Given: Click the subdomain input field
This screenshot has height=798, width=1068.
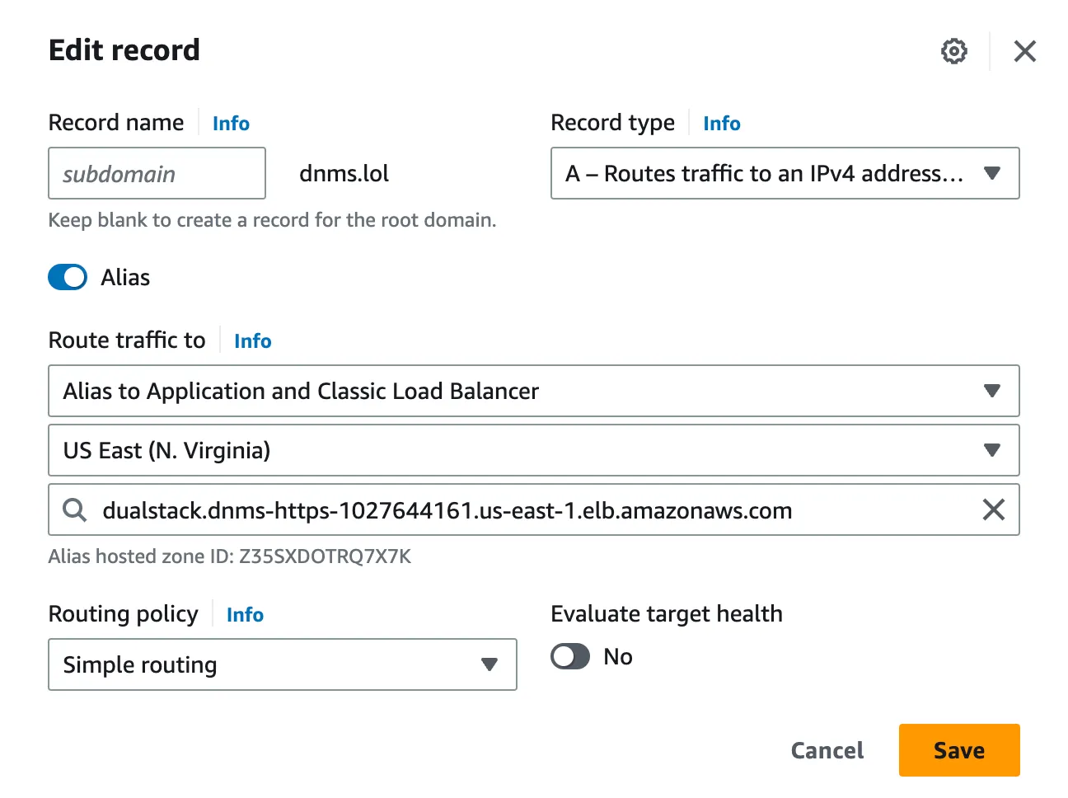Looking at the screenshot, I should [157, 173].
